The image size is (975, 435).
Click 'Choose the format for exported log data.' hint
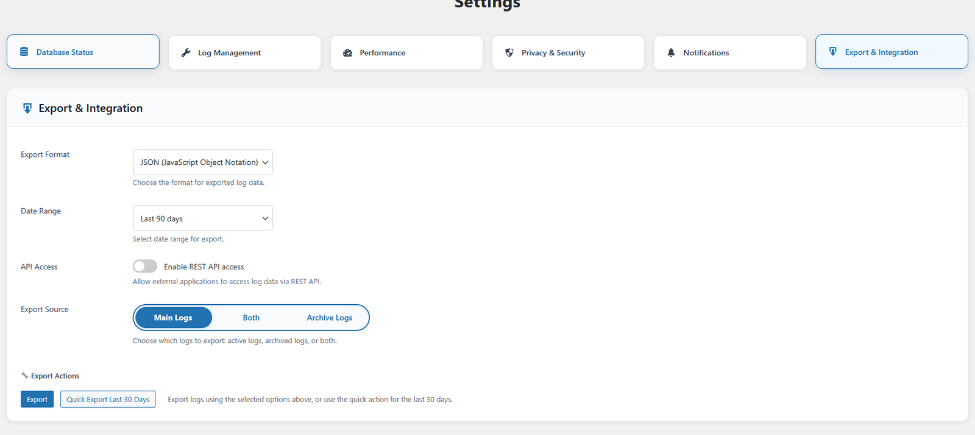click(x=199, y=183)
